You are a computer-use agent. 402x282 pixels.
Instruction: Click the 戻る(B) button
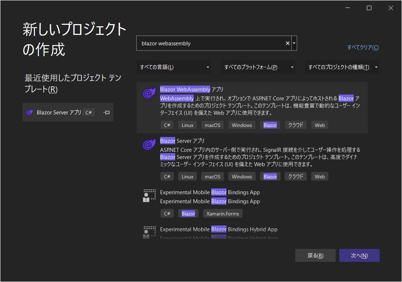click(x=315, y=255)
